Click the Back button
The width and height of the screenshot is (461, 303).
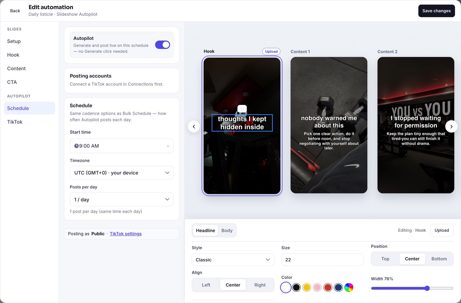point(15,11)
